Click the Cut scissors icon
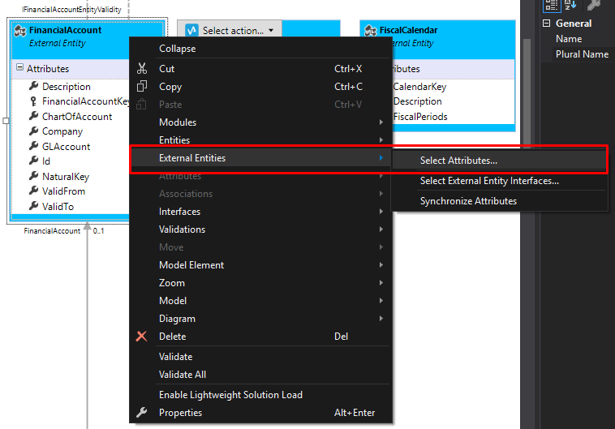Viewport: 615px width, 429px height. pos(142,69)
